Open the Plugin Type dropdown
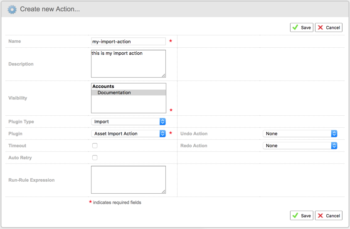Viewport: 350px width, 229px height. 128,122
